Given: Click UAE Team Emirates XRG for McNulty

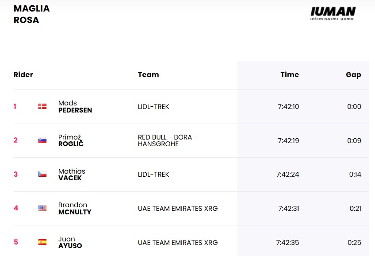Looking at the screenshot, I should point(177,208).
